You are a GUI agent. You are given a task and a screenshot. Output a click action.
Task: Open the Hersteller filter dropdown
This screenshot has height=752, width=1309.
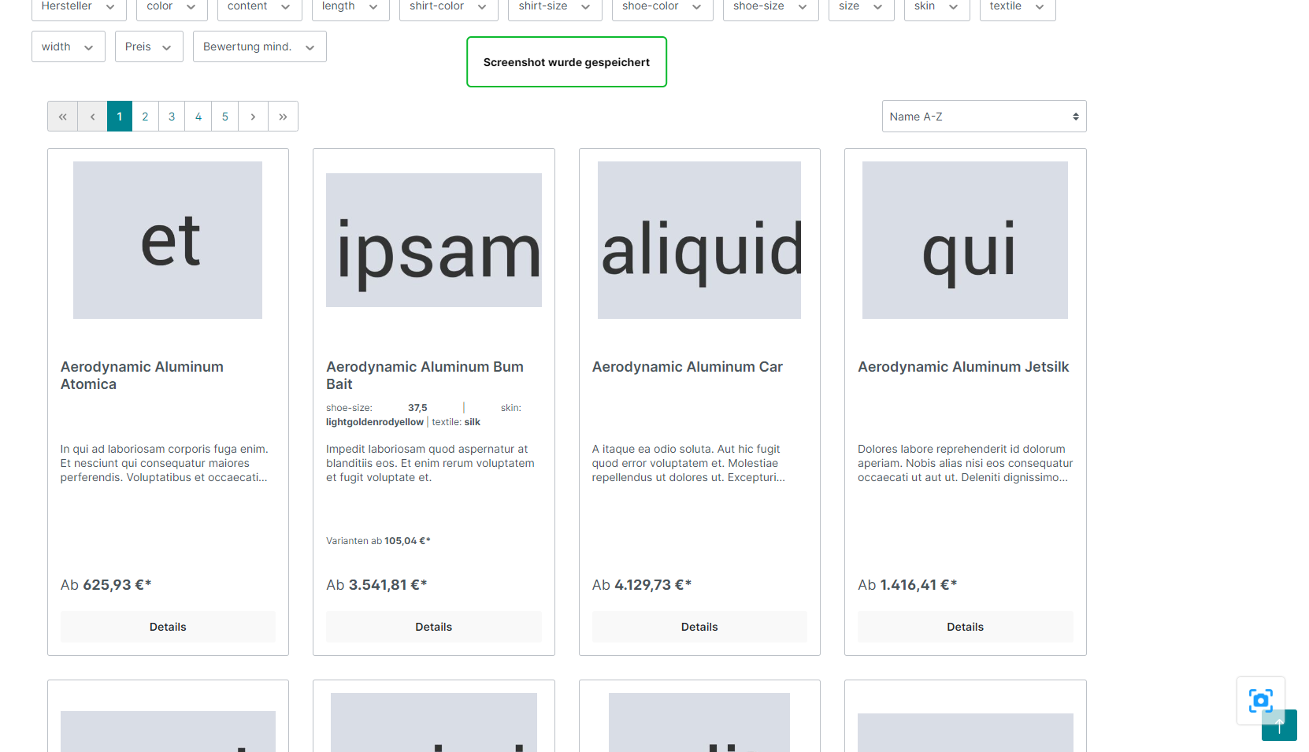[79, 6]
